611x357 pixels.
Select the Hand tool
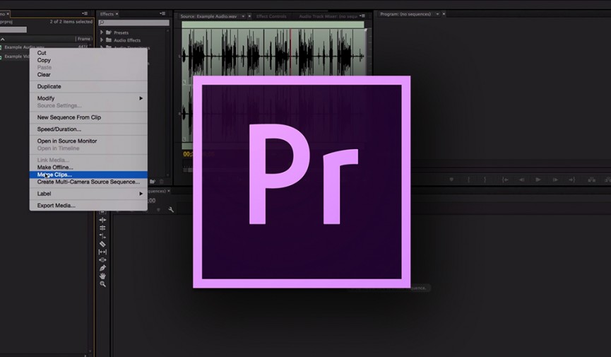point(102,276)
